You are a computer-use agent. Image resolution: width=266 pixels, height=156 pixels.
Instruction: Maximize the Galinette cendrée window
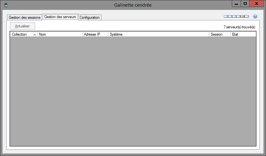pos(245,4)
